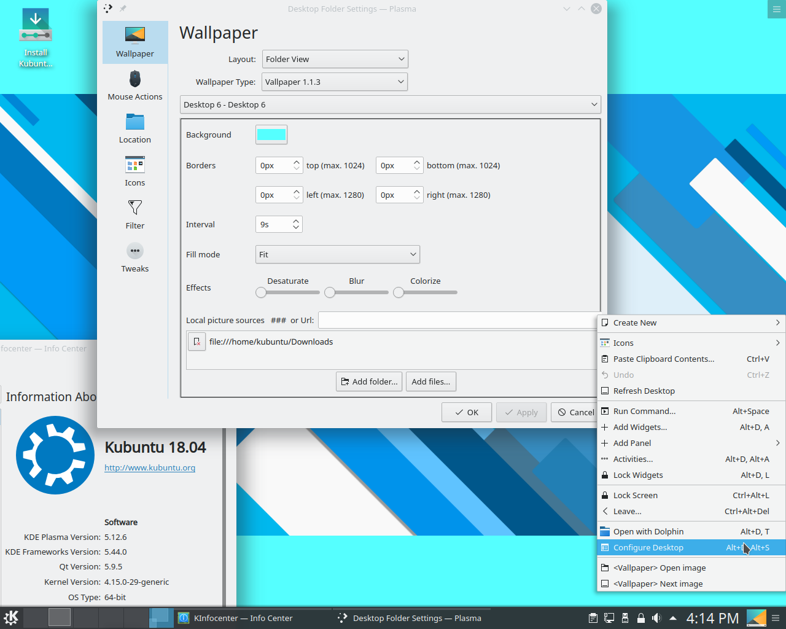Screen dimensions: 786x629
Task: Open the desktop toolbox at the top-right corner
Action: point(777,9)
